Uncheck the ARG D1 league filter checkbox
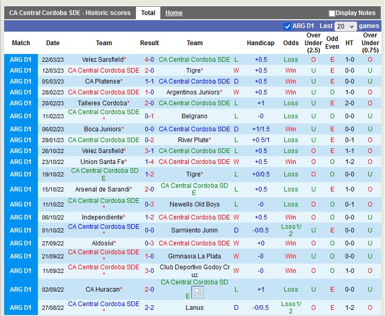 pos(287,26)
